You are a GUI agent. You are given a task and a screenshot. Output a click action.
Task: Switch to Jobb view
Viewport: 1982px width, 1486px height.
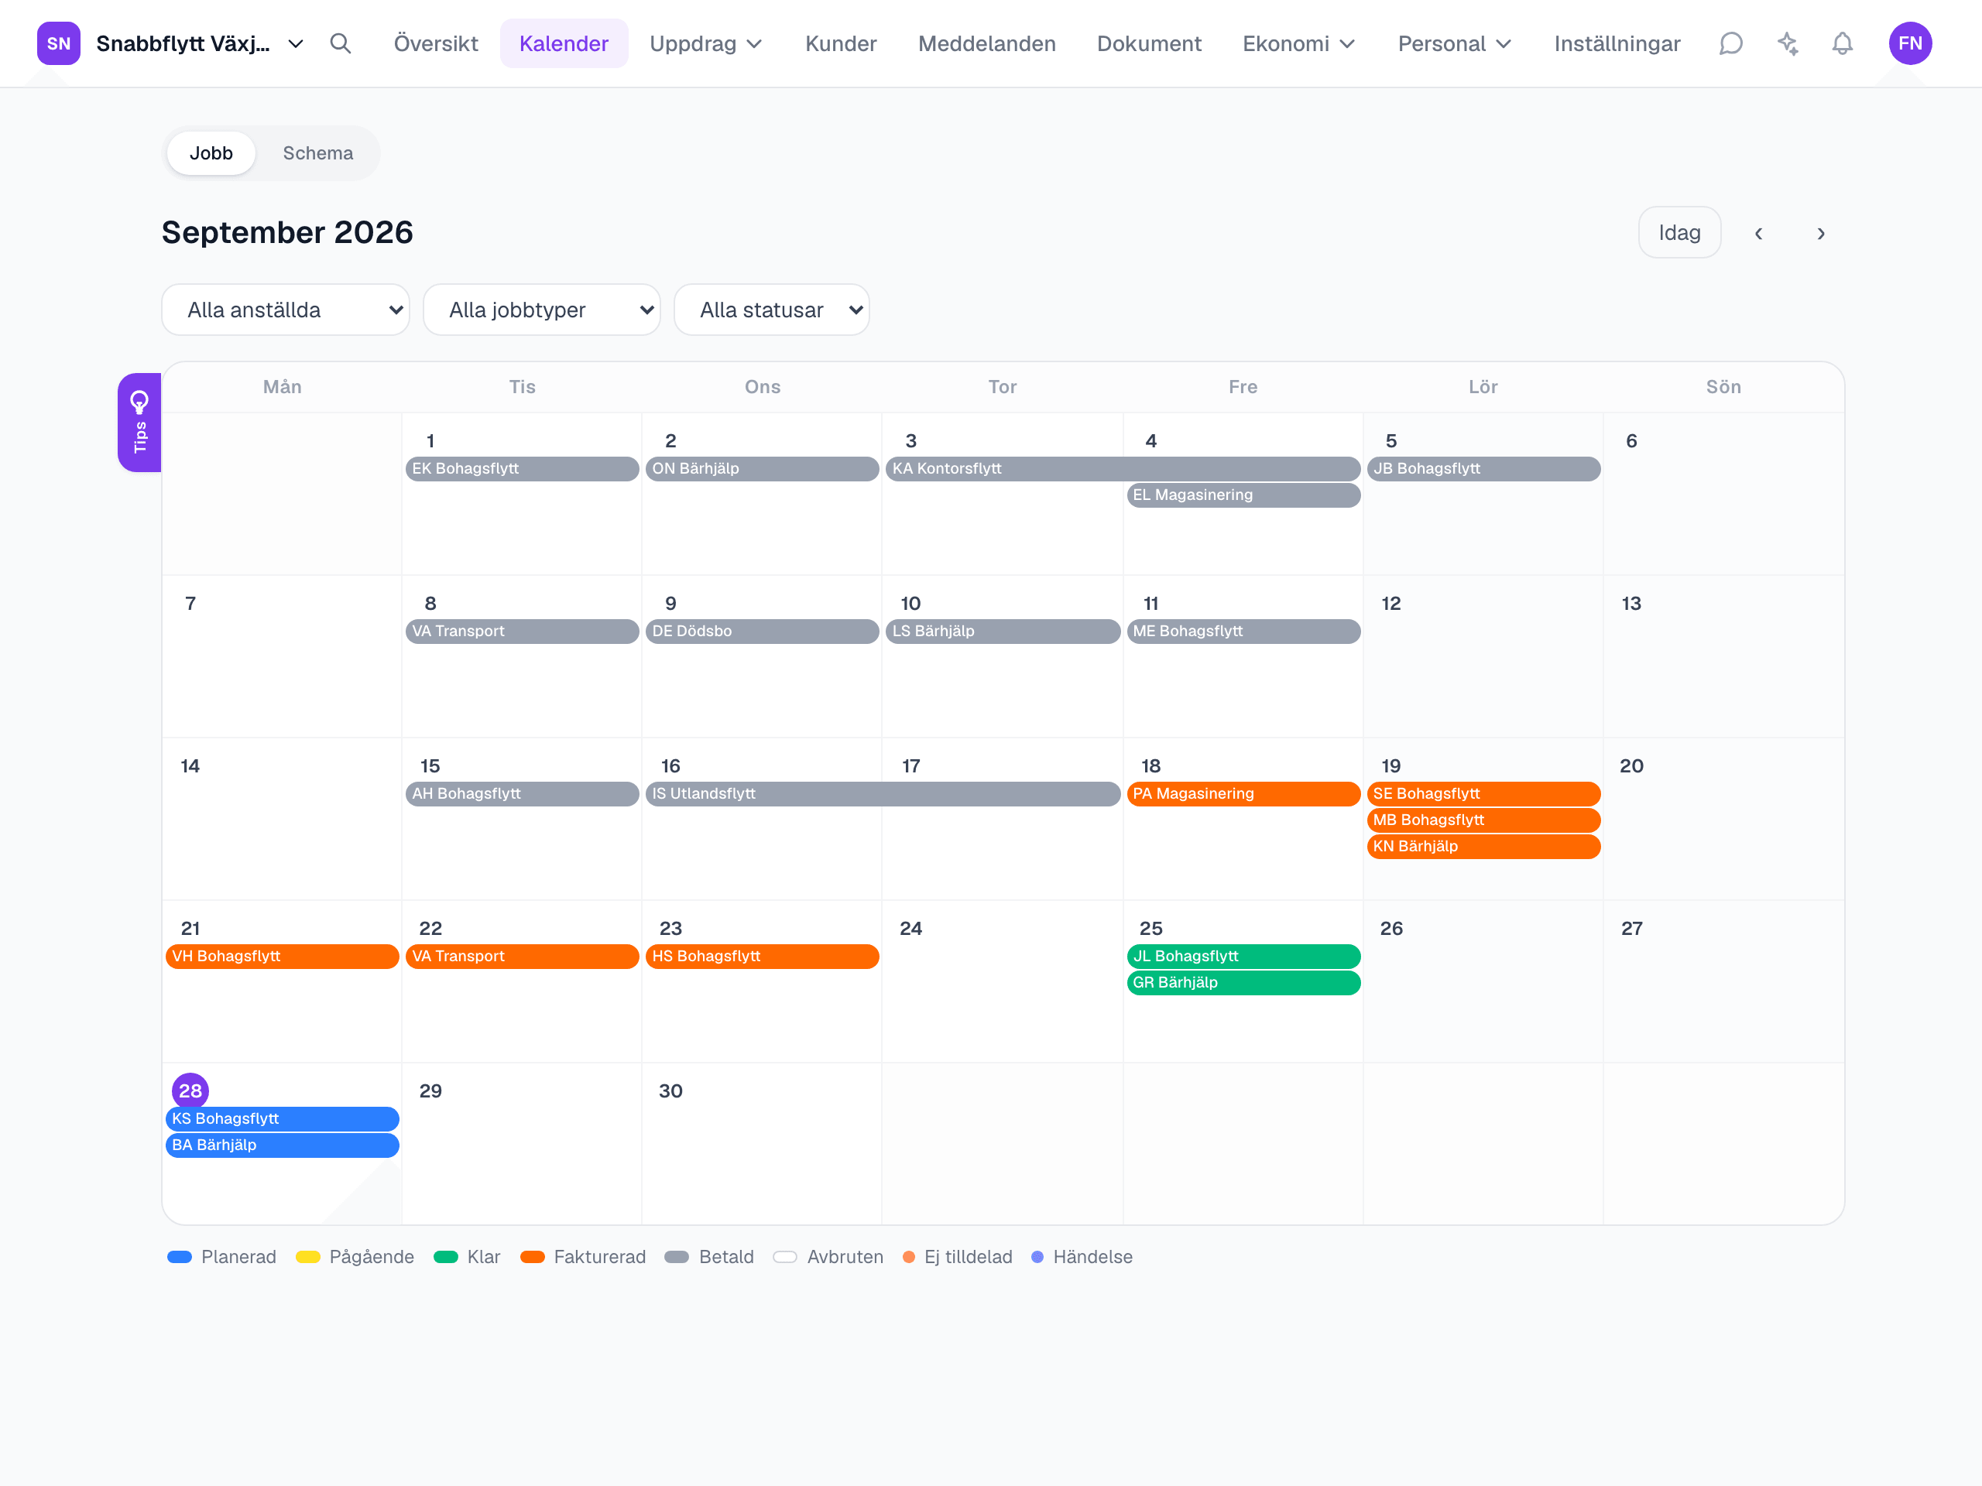coord(211,153)
